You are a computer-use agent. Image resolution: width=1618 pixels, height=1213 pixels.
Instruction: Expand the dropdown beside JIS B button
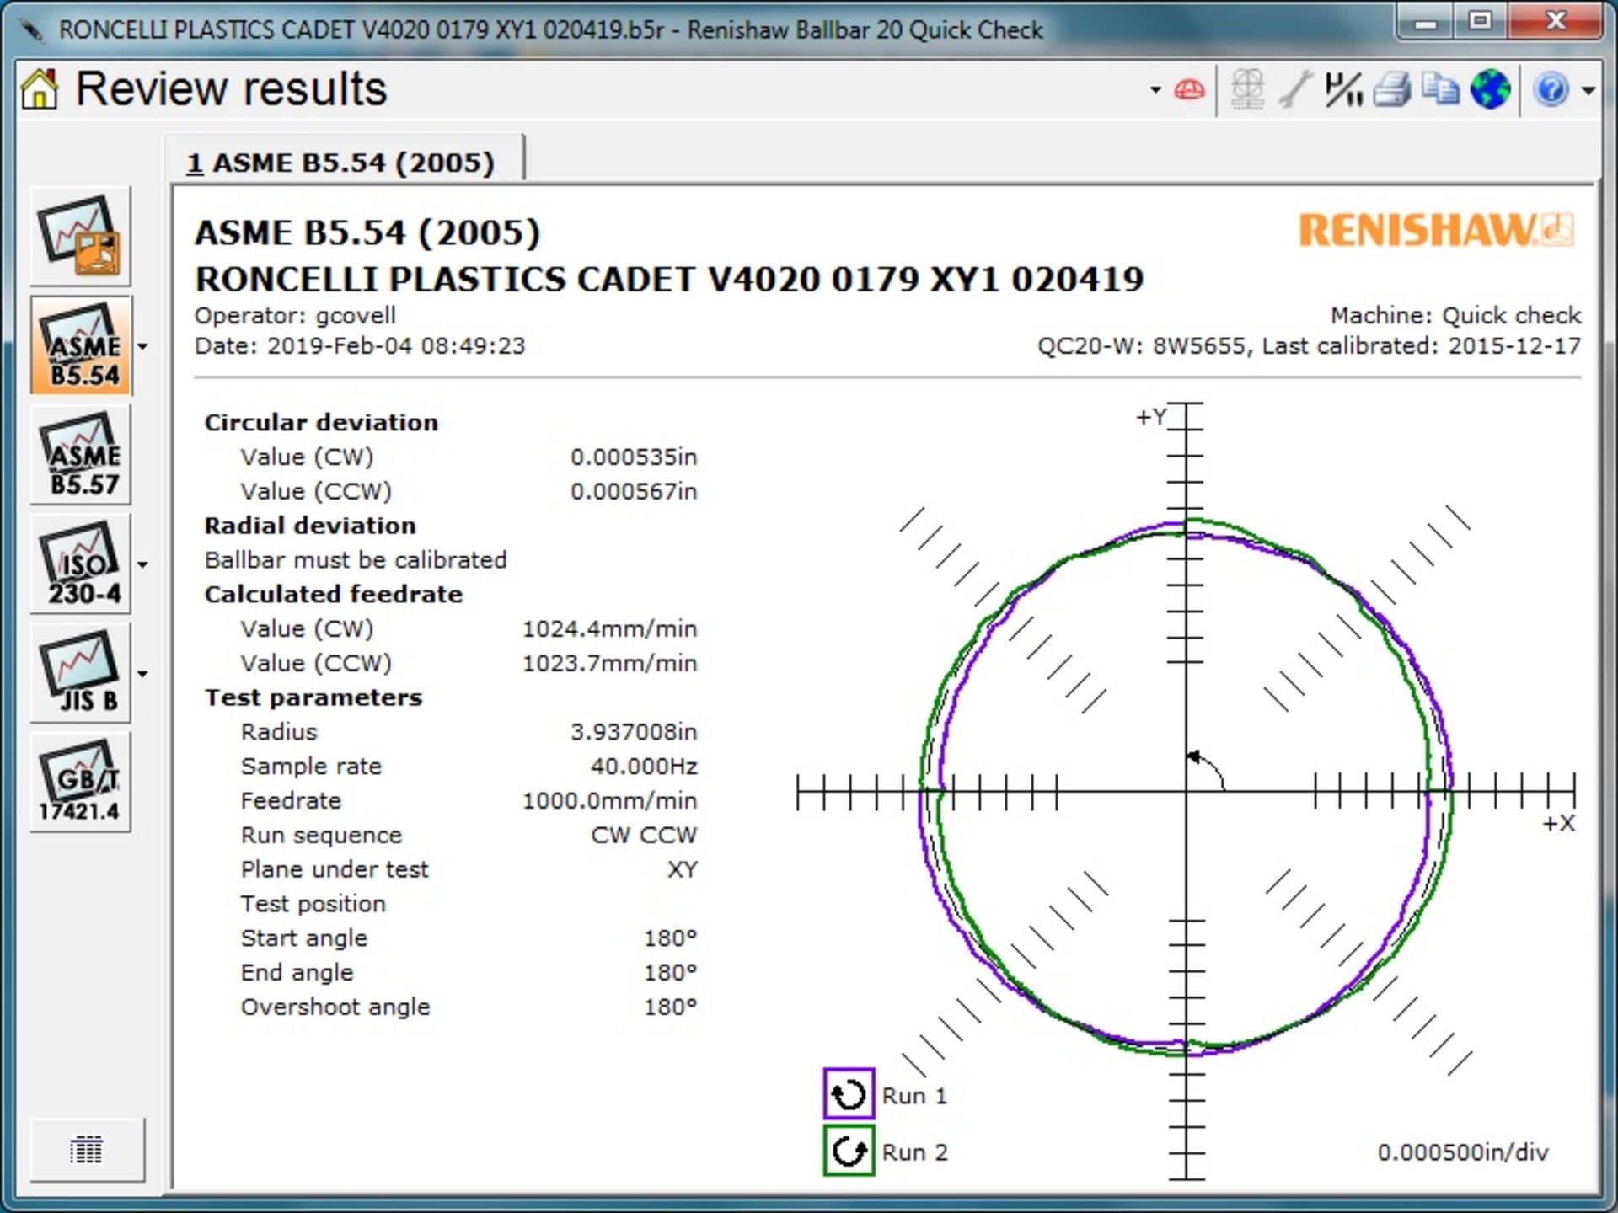point(142,674)
